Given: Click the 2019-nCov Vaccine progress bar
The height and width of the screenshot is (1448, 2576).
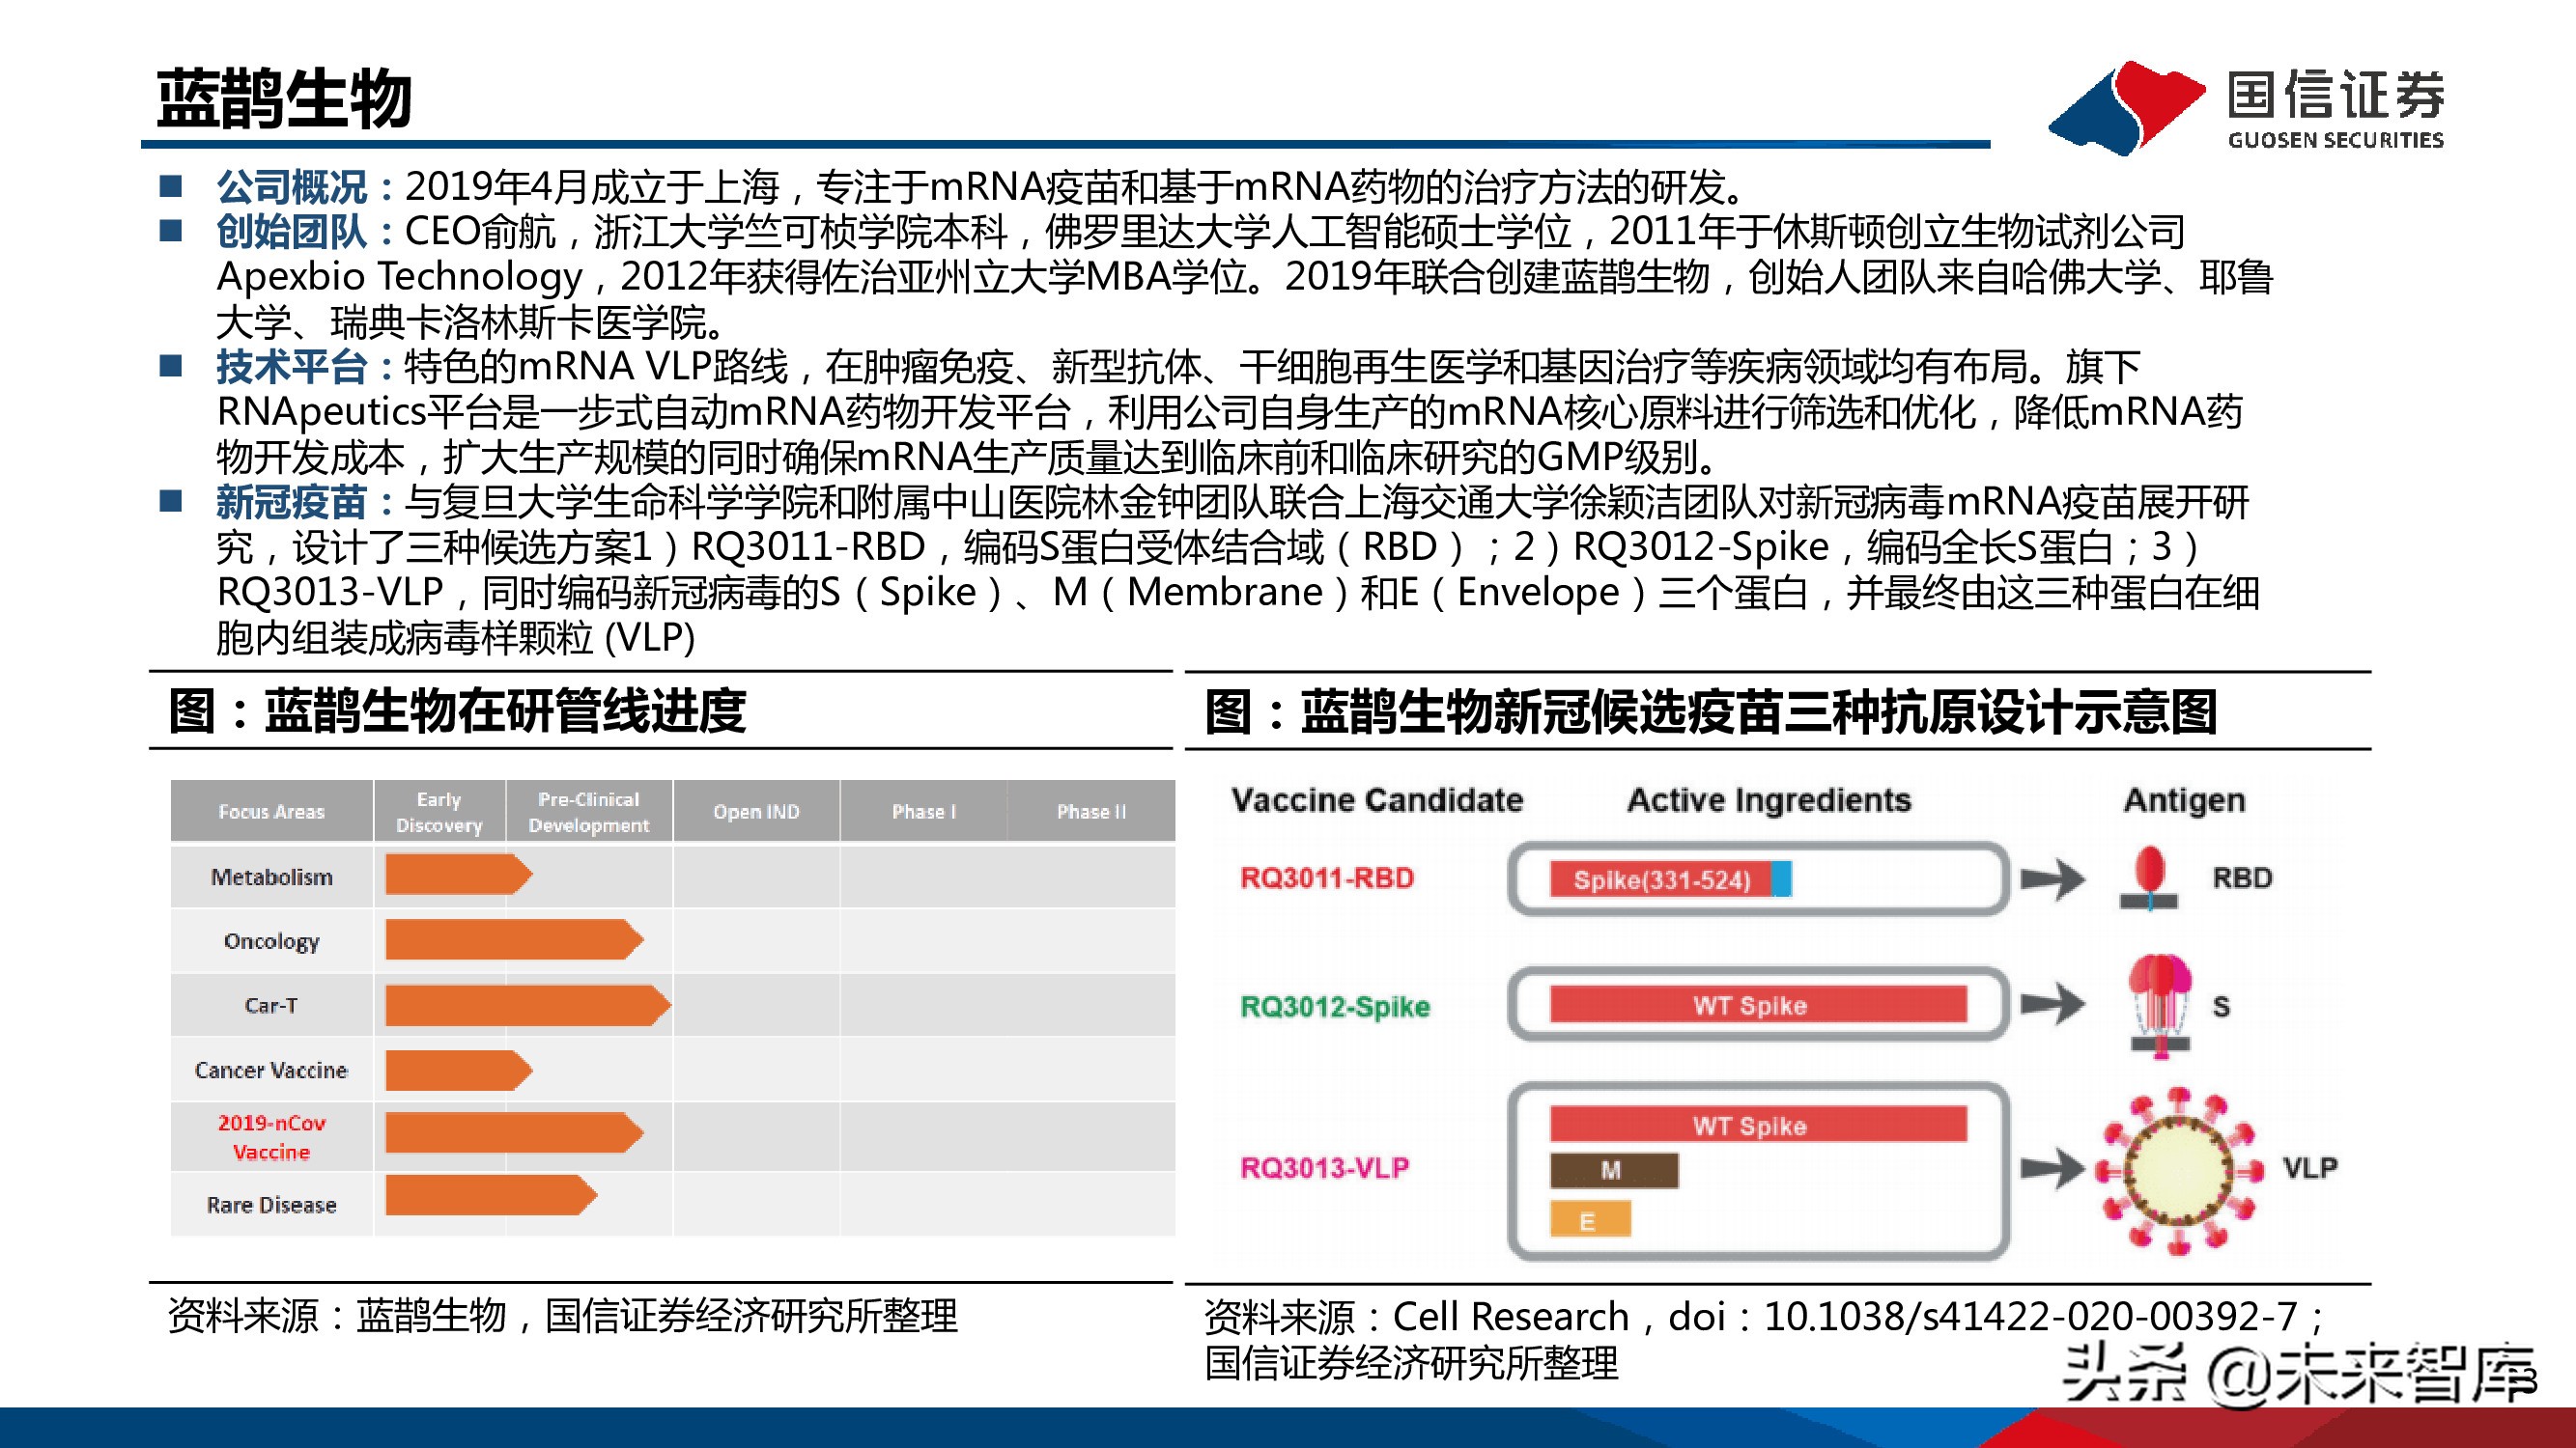Looking at the screenshot, I should pos(514,1132).
